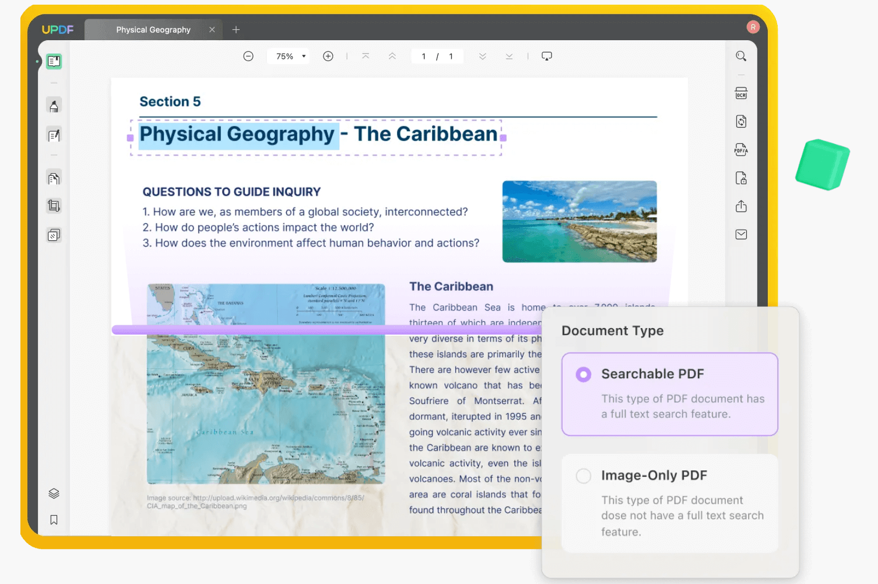Select the Image-Only PDF option
The image size is (878, 584).
(x=583, y=476)
